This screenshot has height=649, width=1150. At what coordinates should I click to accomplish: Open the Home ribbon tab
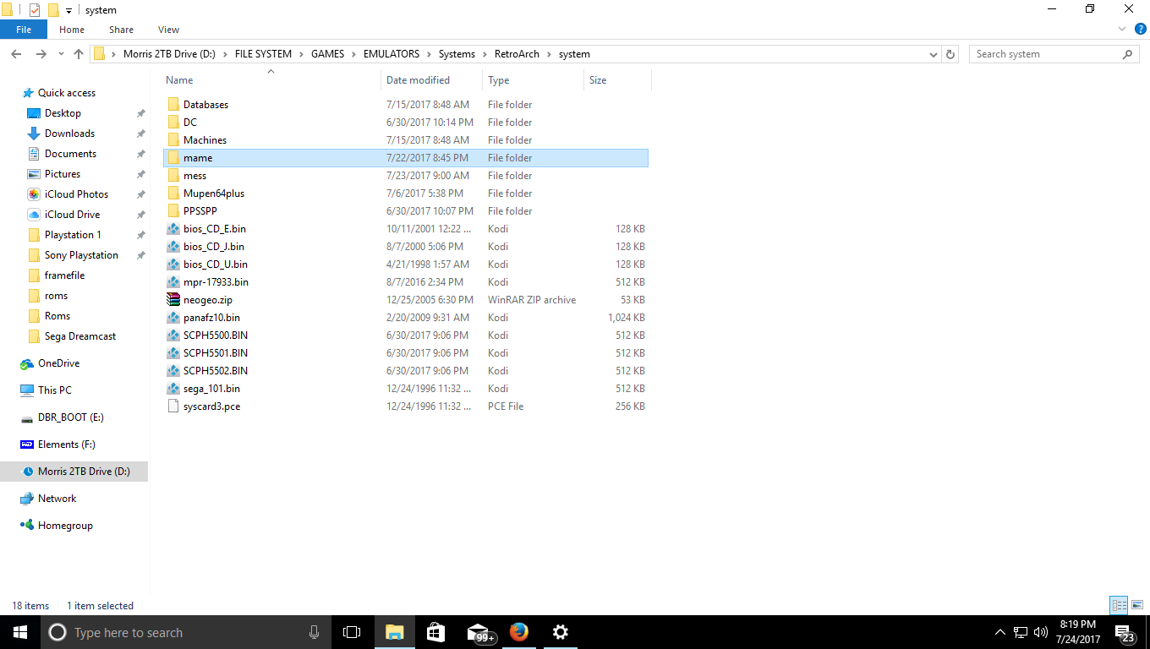point(72,30)
